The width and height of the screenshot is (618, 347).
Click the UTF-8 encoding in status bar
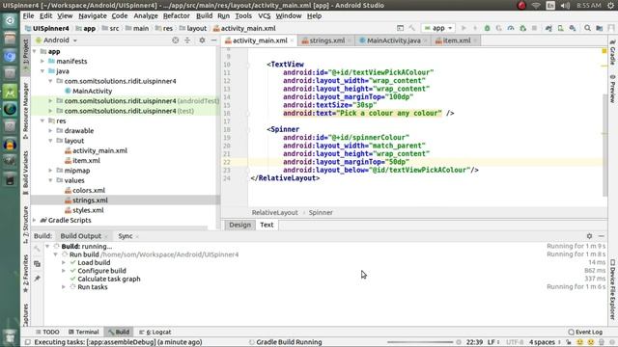(515, 342)
